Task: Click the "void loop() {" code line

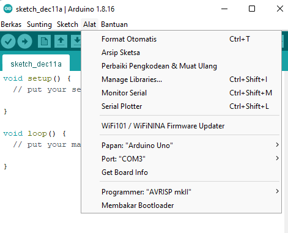Action: (35, 134)
